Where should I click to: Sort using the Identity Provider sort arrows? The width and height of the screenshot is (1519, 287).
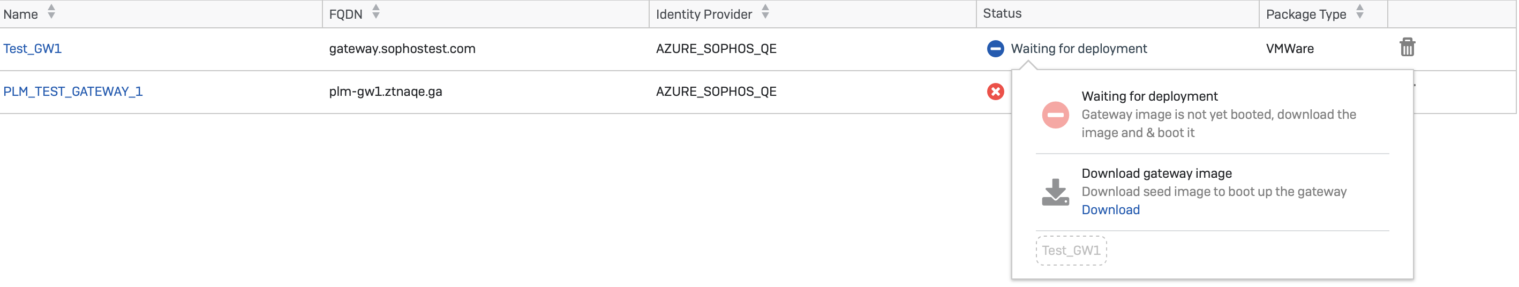click(x=765, y=12)
